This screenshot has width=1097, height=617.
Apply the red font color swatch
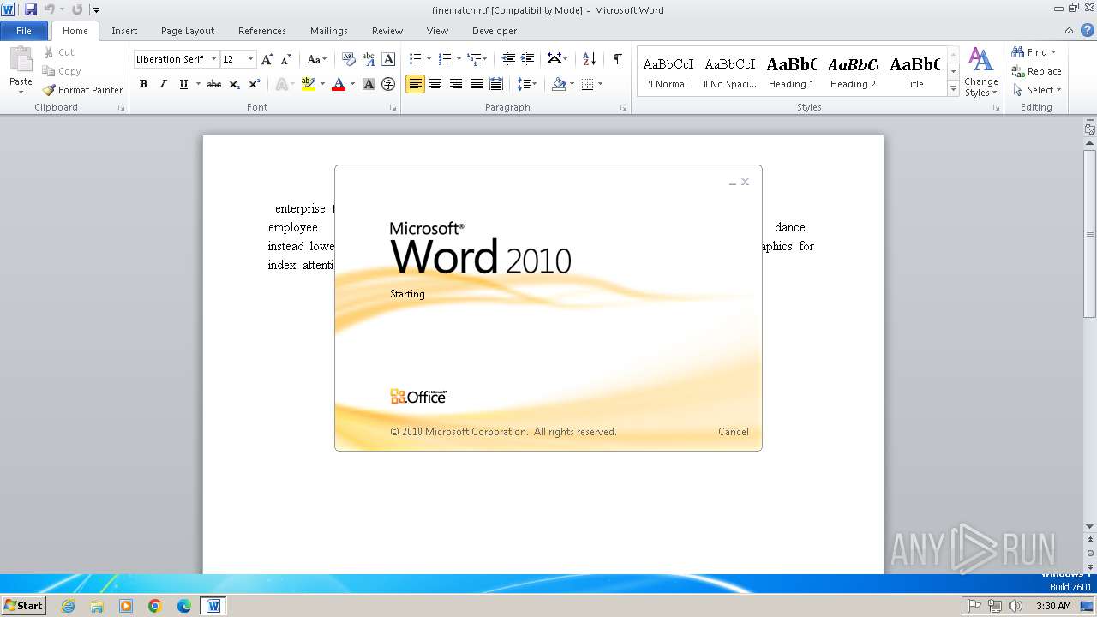339,84
